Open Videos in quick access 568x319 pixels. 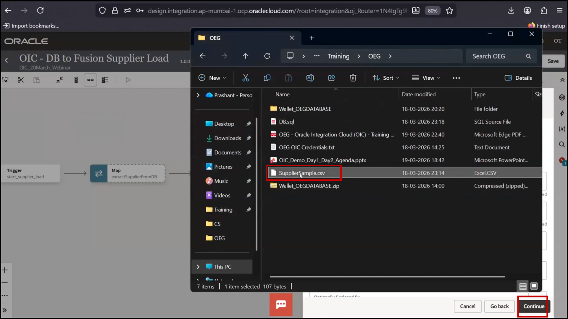[222, 195]
